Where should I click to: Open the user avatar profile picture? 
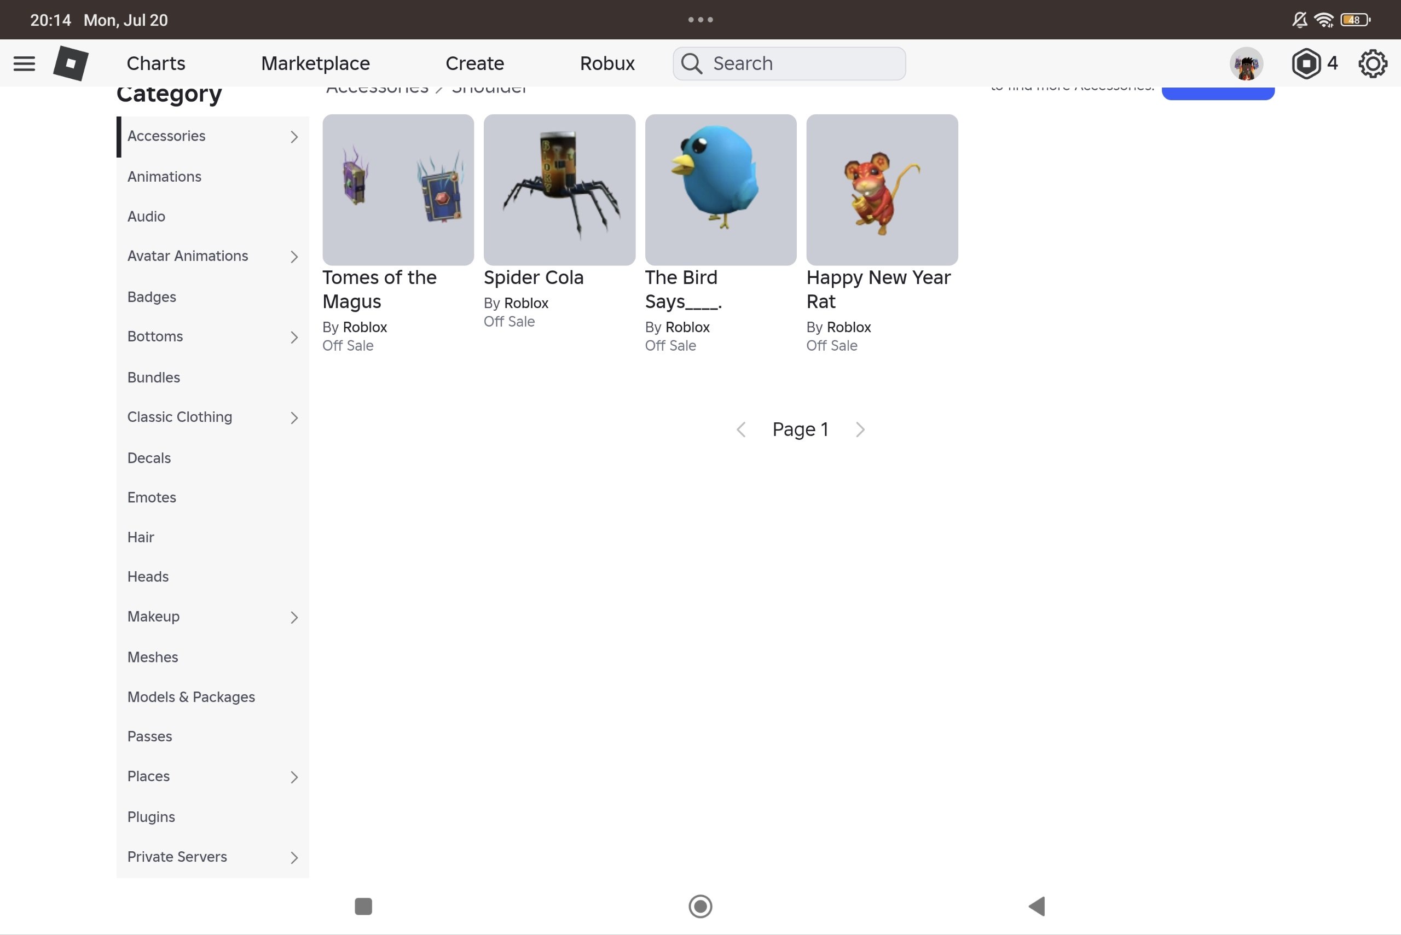(x=1247, y=63)
